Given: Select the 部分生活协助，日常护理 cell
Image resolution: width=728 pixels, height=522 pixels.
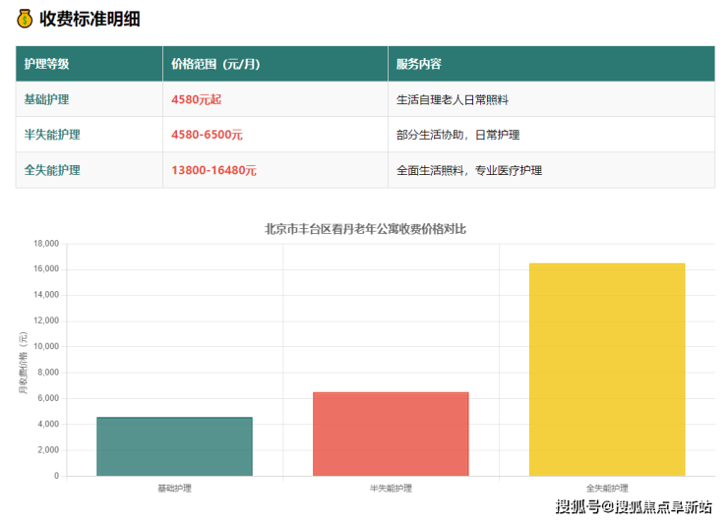Looking at the screenshot, I should point(457,135).
